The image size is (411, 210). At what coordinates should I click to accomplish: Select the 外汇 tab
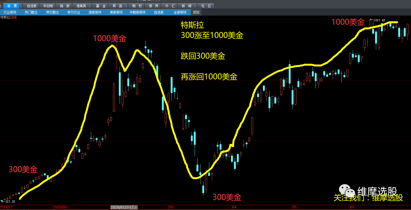[170, 6]
